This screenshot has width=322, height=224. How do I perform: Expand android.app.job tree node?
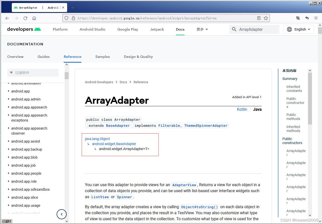[x=9, y=165]
